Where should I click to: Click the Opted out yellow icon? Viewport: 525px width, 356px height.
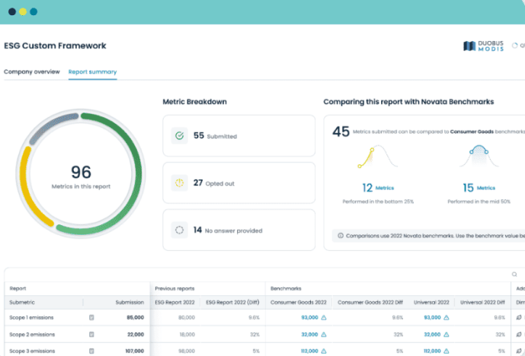point(180,183)
